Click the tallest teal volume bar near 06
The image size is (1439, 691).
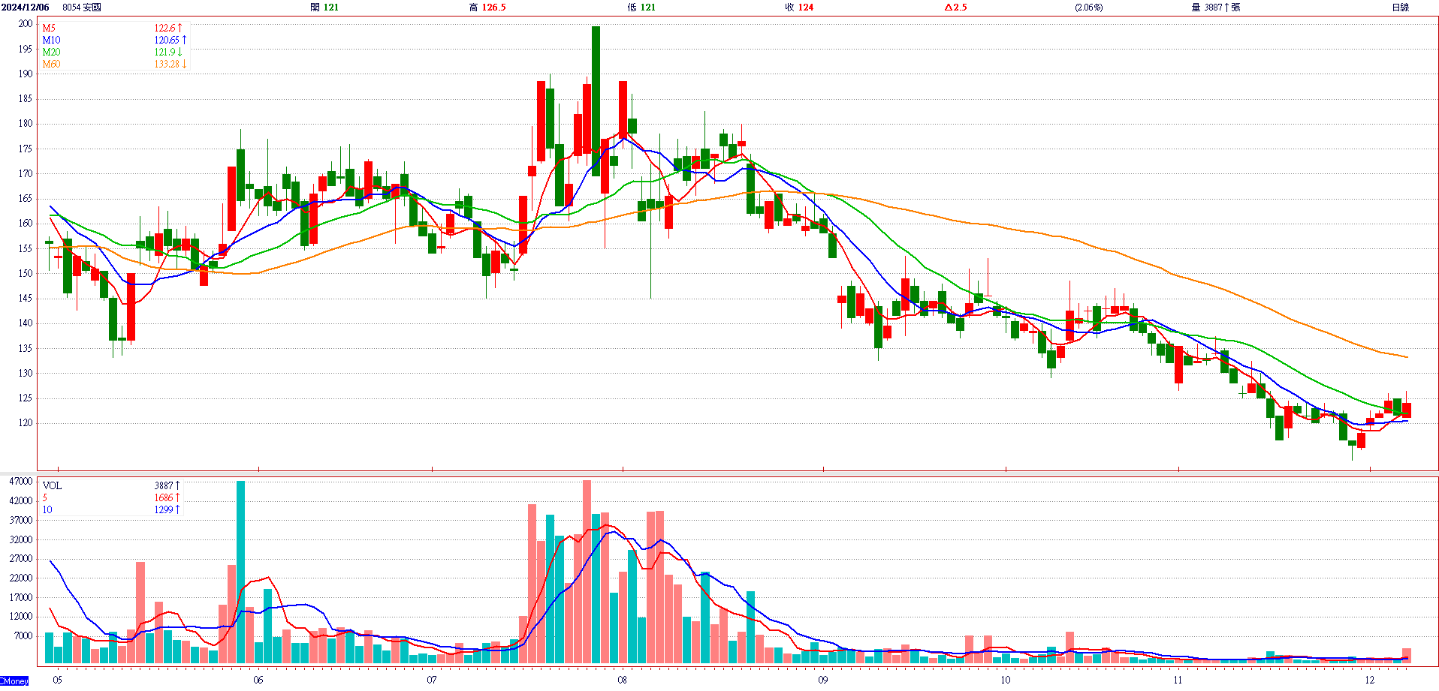240,572
